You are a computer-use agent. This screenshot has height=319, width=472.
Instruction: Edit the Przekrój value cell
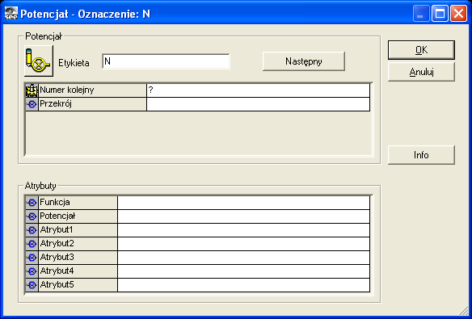click(259, 104)
